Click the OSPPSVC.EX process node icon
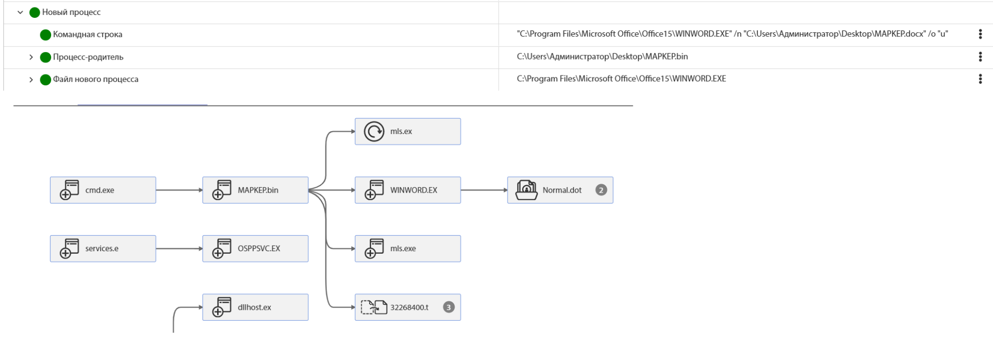Image resolution: width=993 pixels, height=350 pixels. pyautogui.click(x=222, y=249)
